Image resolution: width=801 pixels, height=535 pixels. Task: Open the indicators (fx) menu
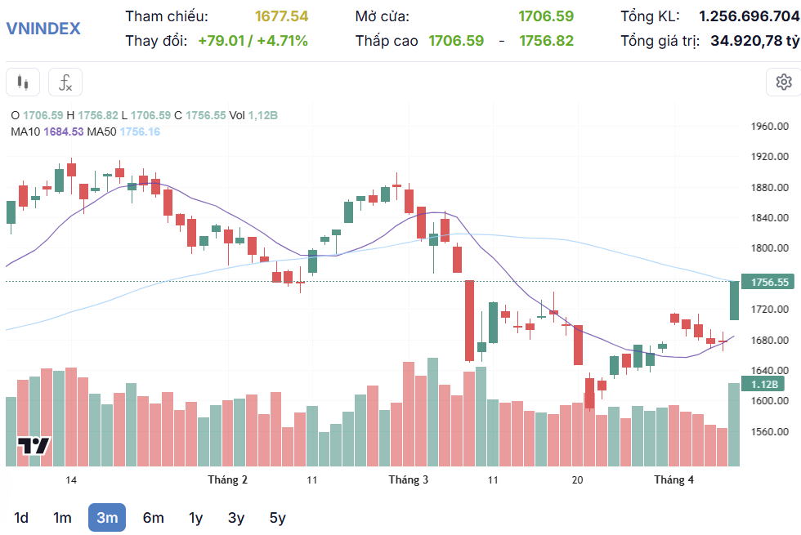tap(65, 82)
